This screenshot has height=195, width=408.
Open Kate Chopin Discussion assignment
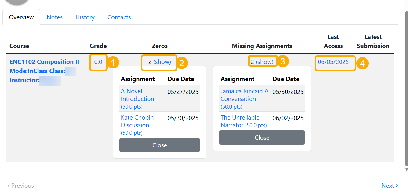point(137,121)
